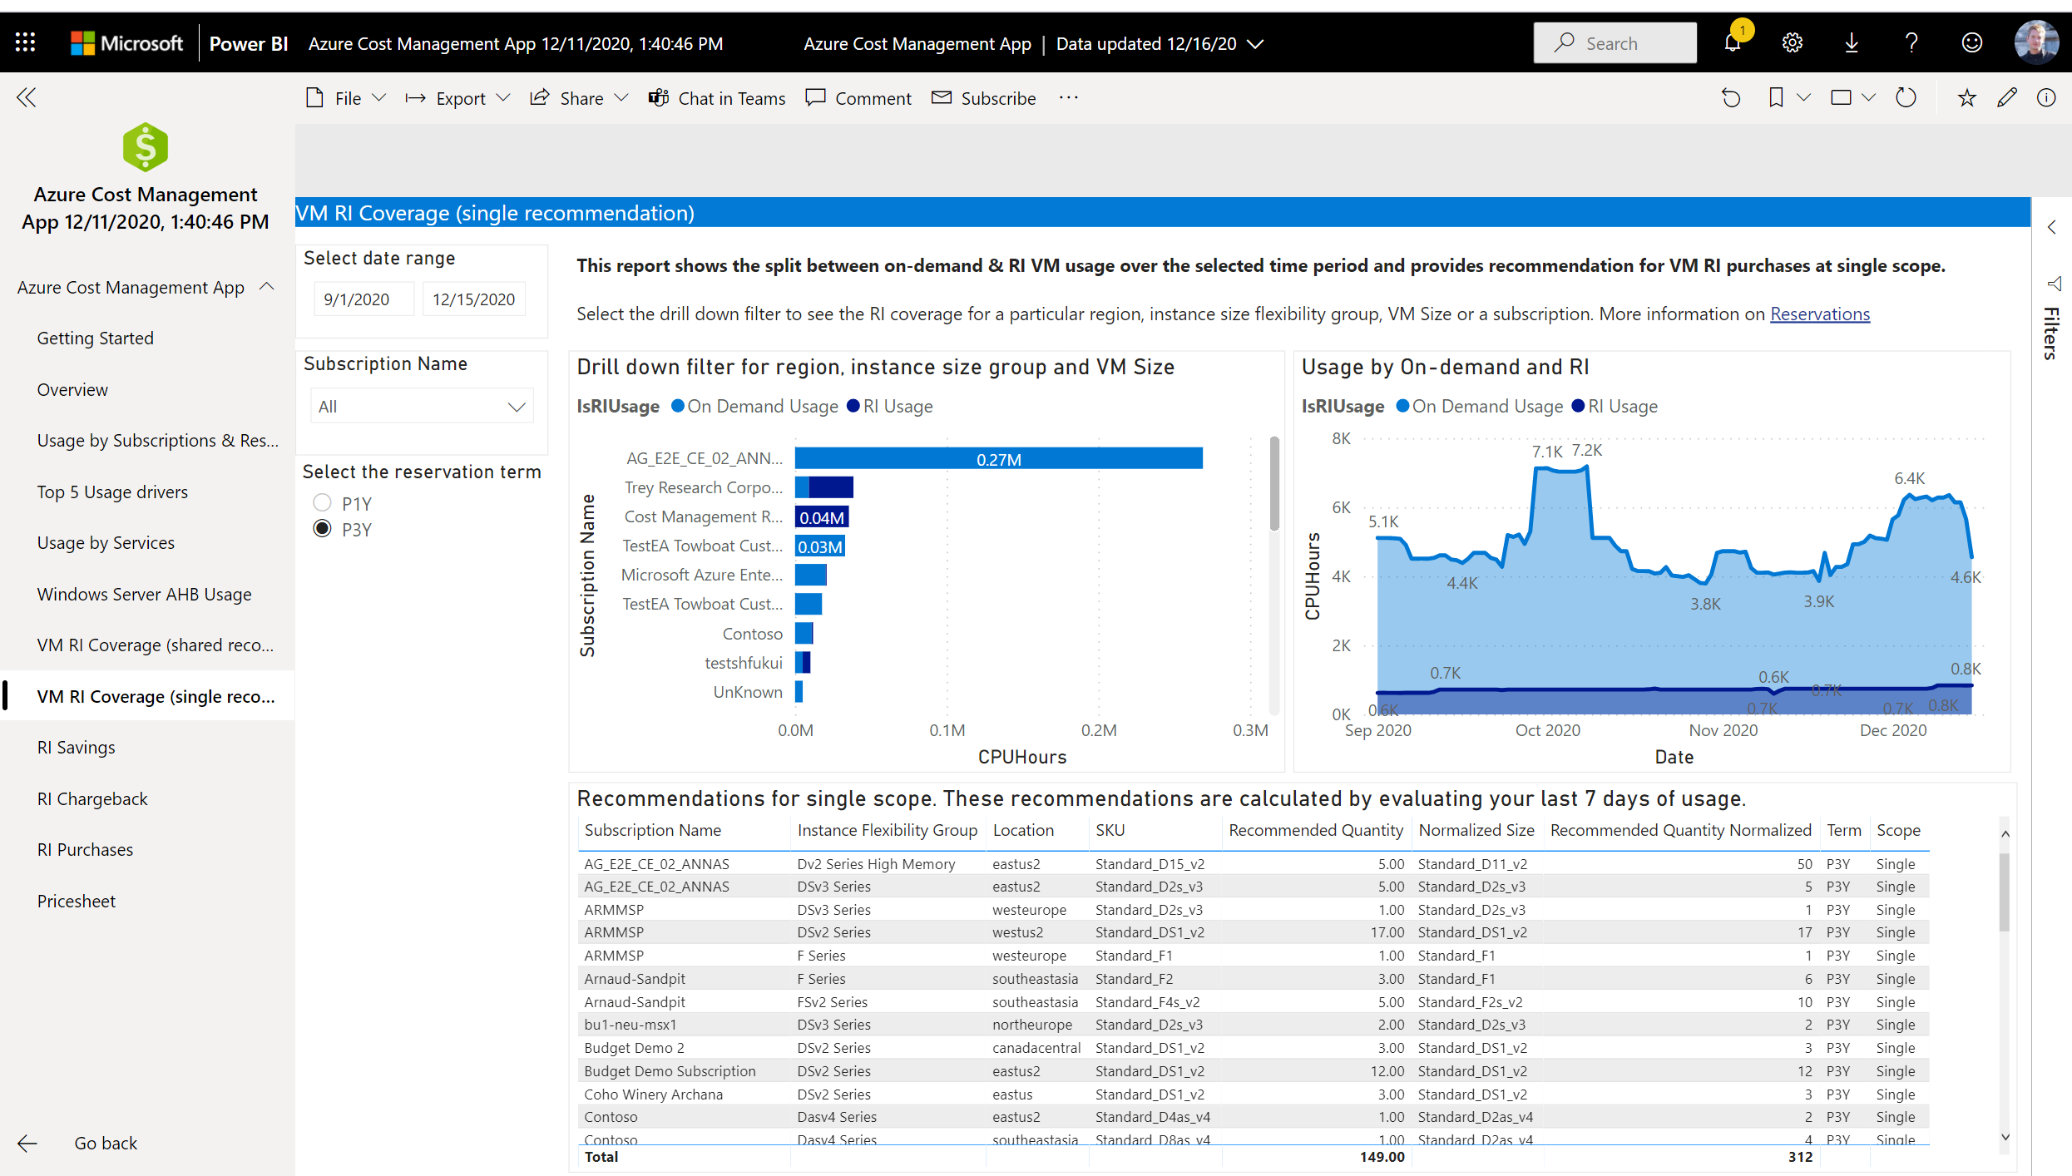Viewport: 2072px width, 1176px height.
Task: Open the notifications bell
Action: 1733,43
